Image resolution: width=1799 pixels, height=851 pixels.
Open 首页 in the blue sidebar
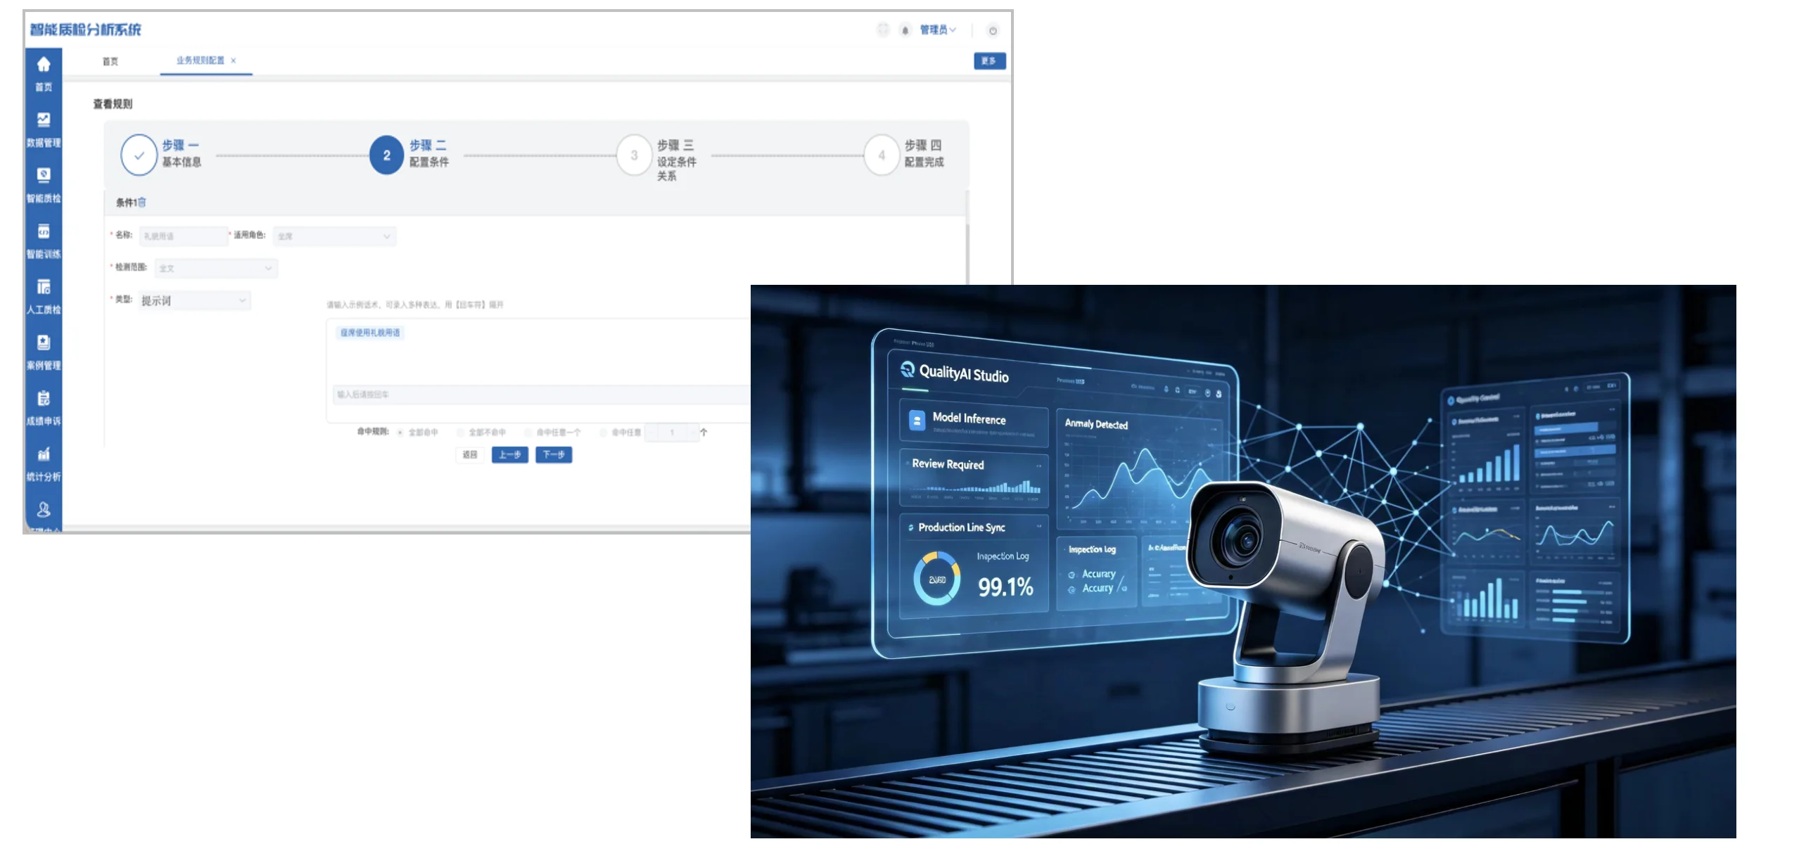click(44, 74)
